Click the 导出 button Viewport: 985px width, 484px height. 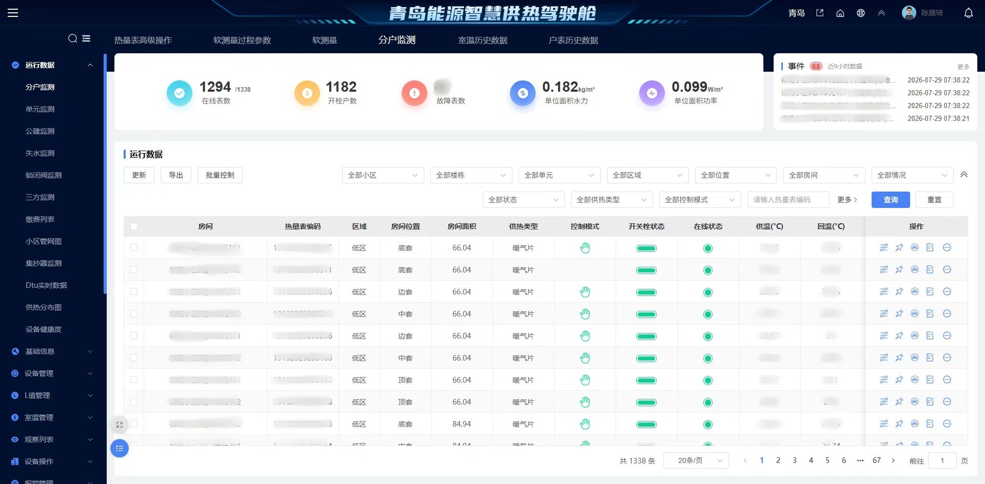click(x=176, y=175)
